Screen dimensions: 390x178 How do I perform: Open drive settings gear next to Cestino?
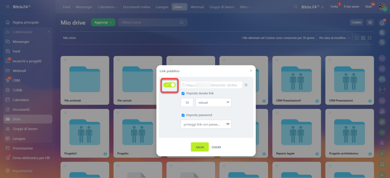click(x=370, y=22)
